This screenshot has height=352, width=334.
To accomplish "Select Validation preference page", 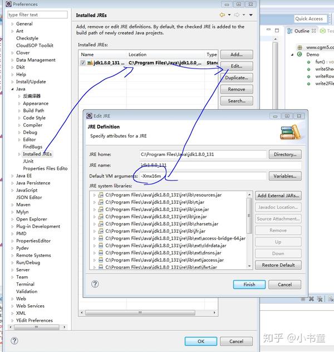I will 27,292.
